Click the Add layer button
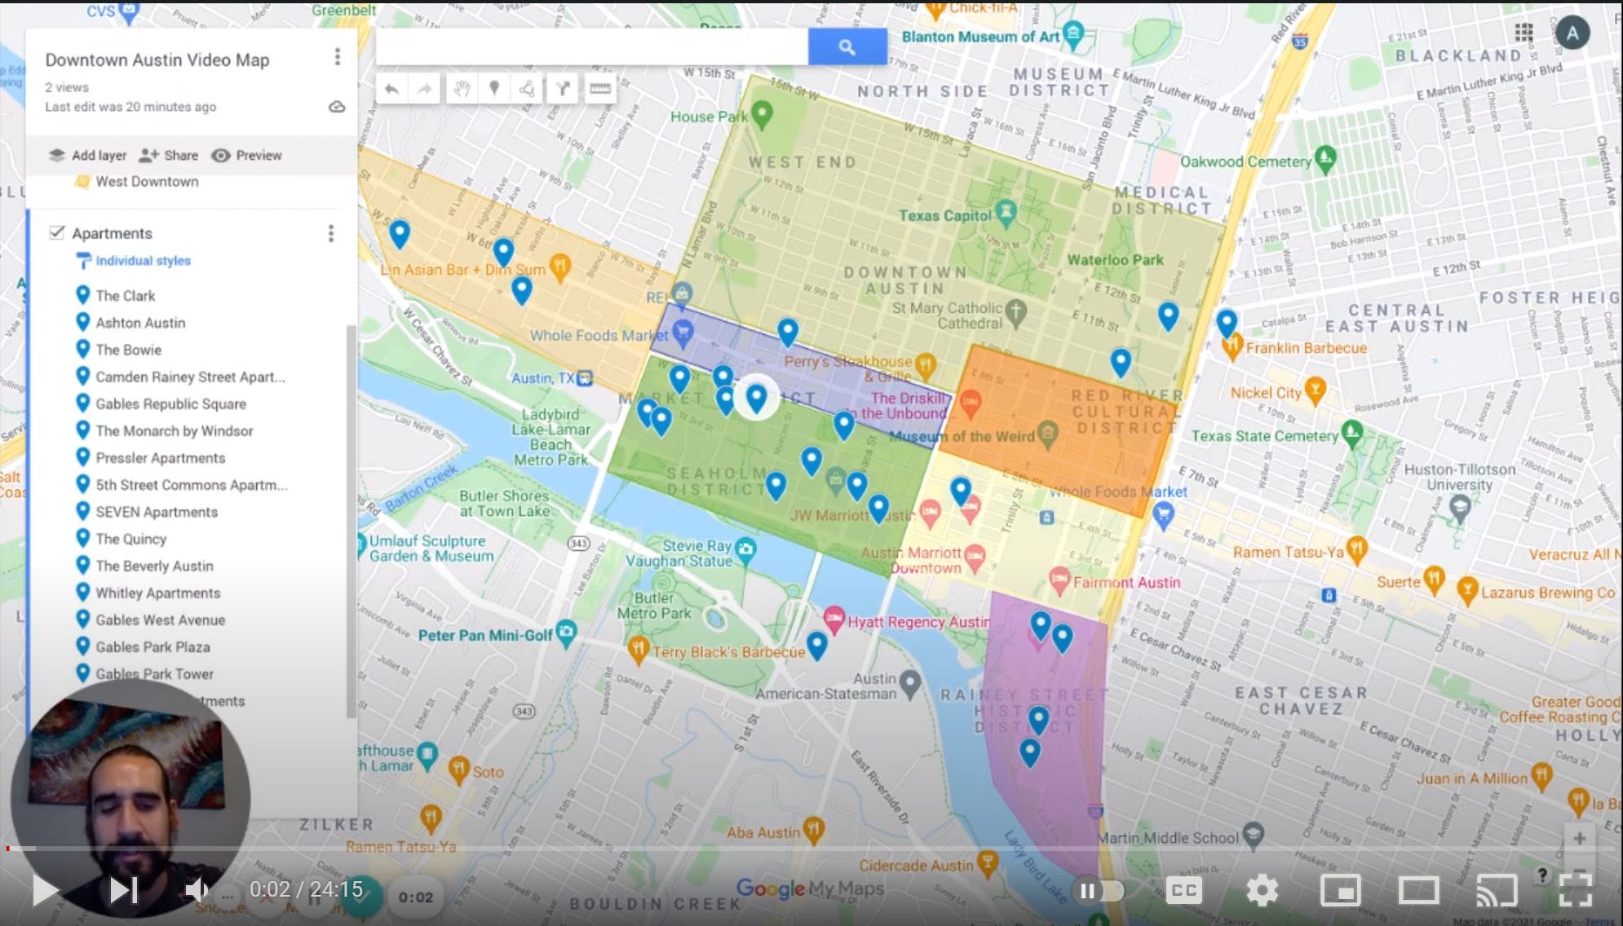1623x926 pixels. pos(88,155)
